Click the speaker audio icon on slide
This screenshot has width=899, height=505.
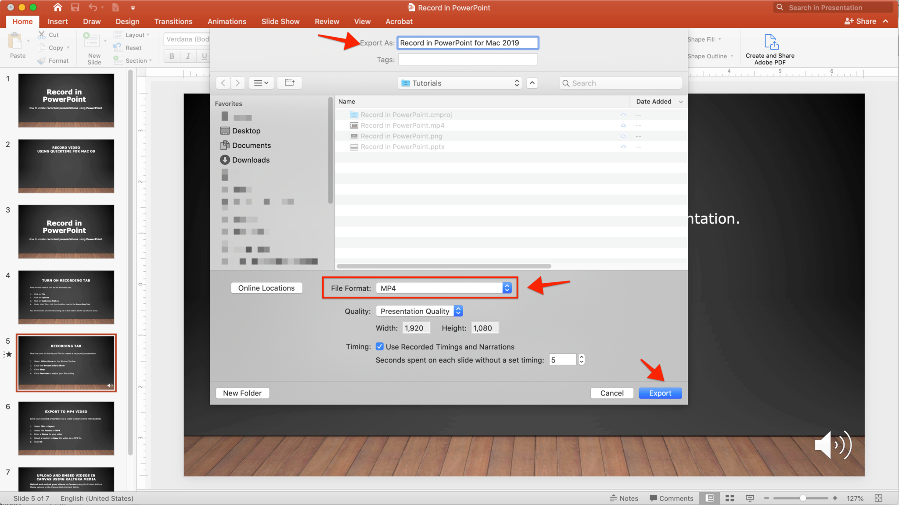pos(833,445)
